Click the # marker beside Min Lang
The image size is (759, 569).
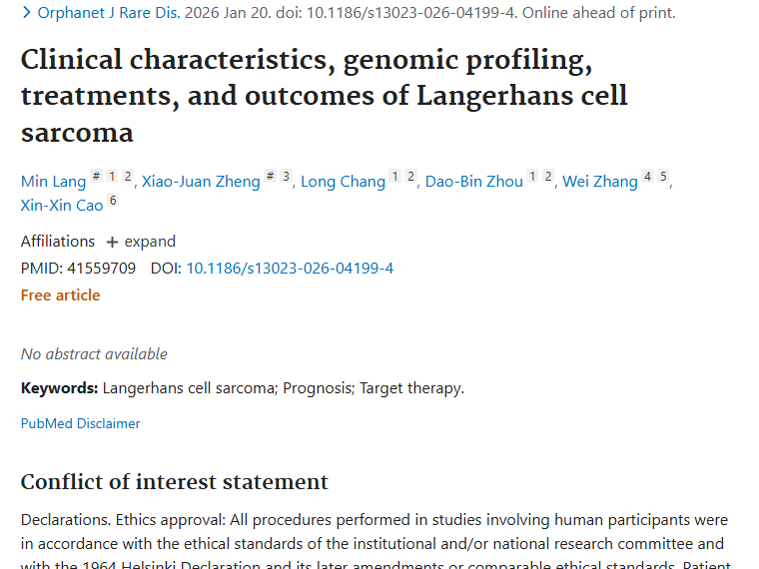96,177
